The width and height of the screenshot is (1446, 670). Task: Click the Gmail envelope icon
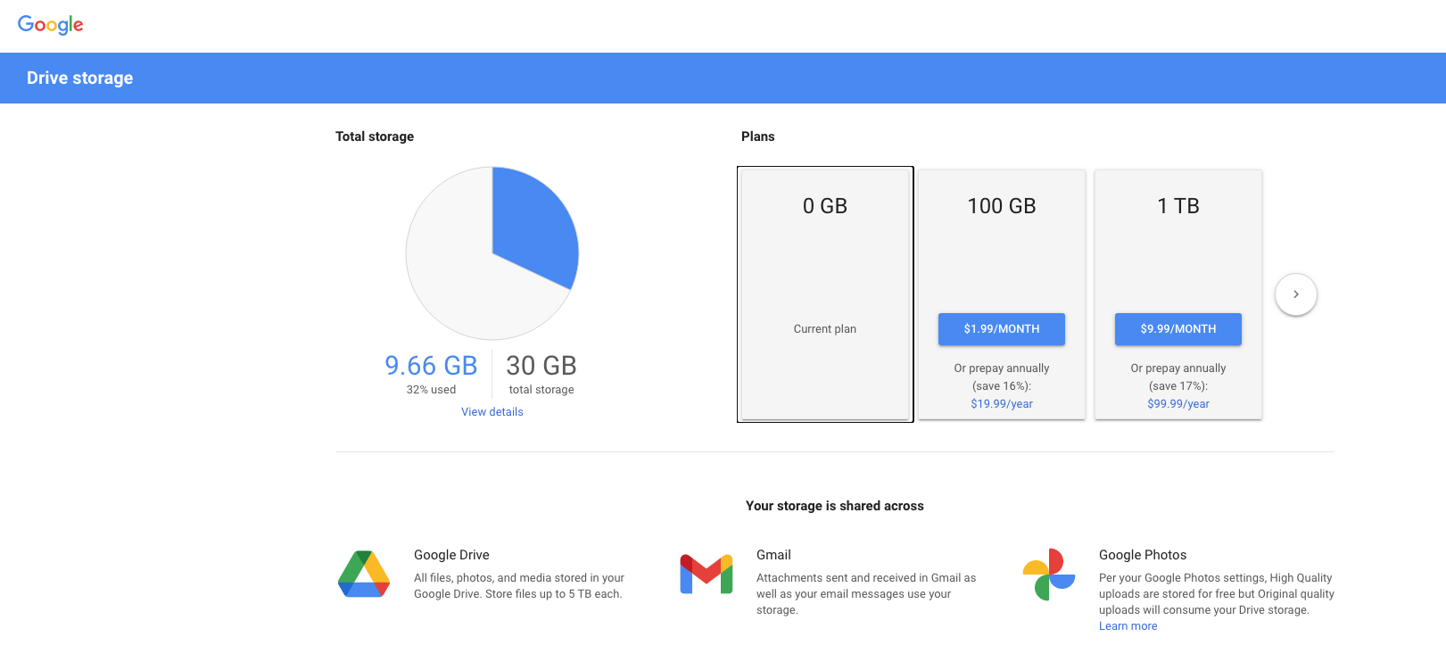point(706,575)
